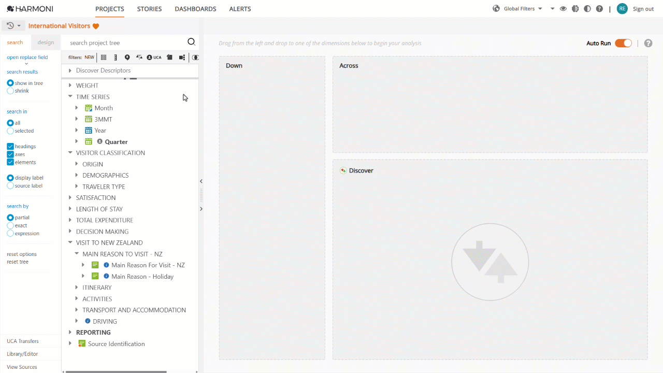Click the Year table icon
Screen dimensions: 663x373
(x=89, y=131)
